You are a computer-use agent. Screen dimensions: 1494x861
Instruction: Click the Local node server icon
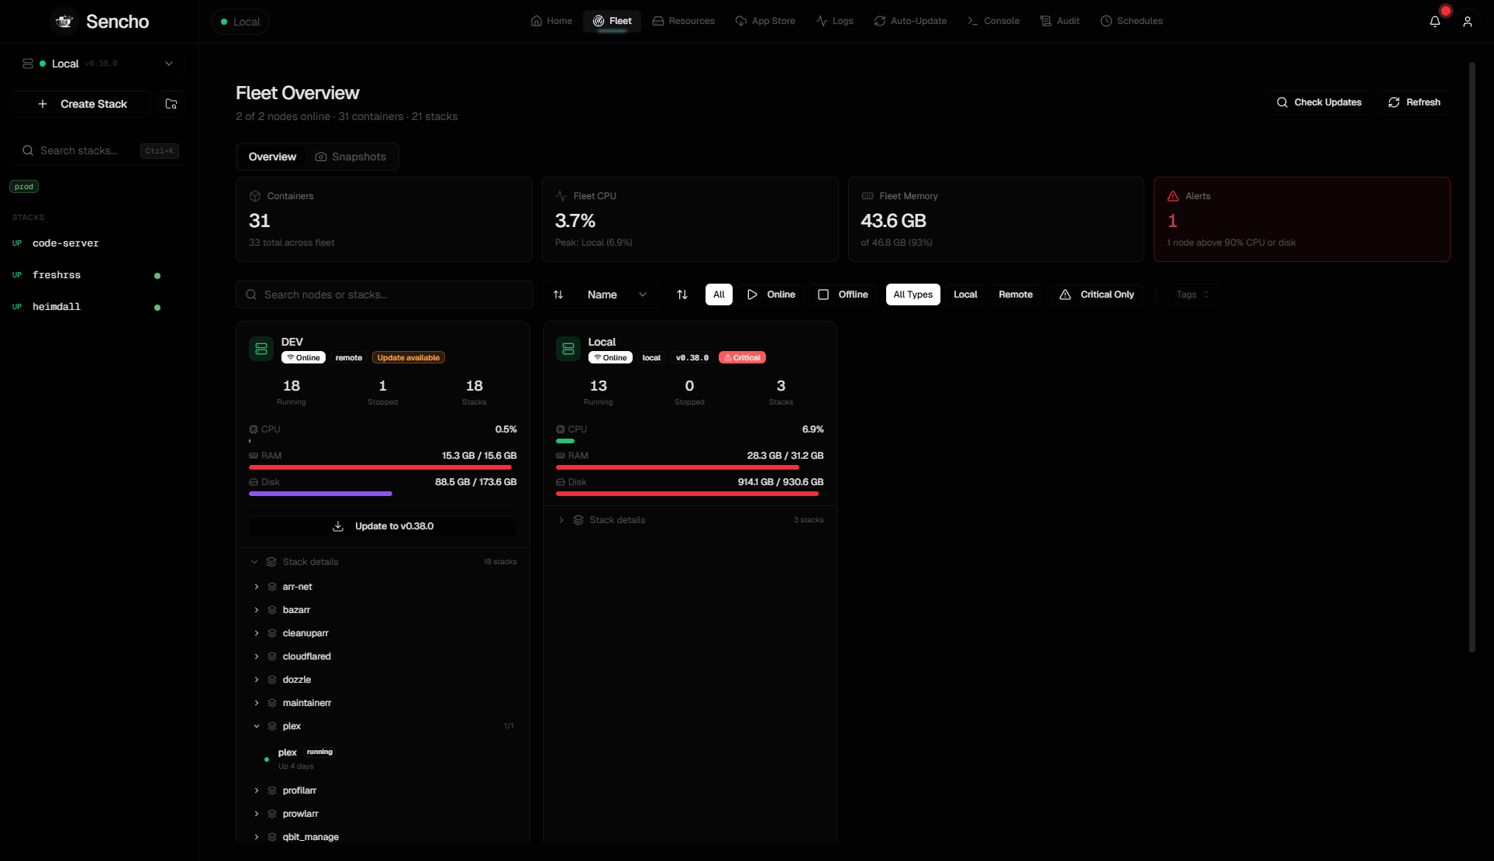568,349
